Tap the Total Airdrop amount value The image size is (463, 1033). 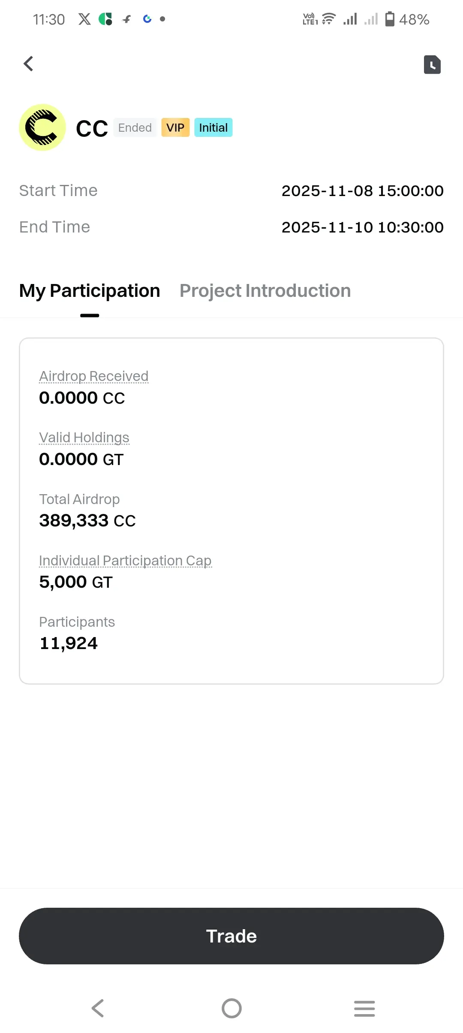pos(87,521)
